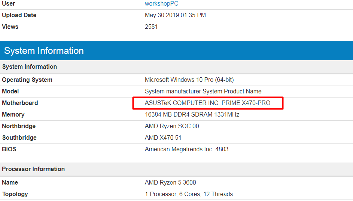
Task: Click the Processor Information section heading
Action: [33, 169]
